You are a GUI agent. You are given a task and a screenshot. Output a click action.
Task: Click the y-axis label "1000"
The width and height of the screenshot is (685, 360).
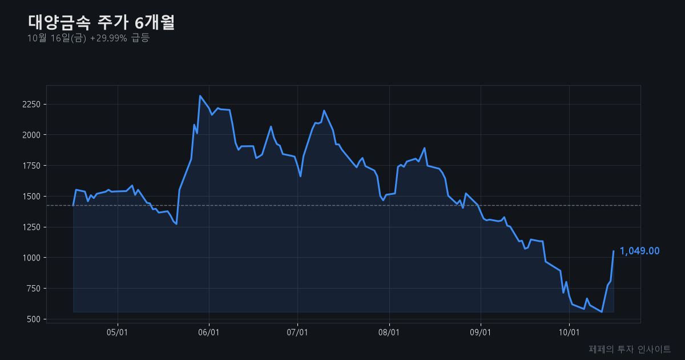click(x=31, y=258)
